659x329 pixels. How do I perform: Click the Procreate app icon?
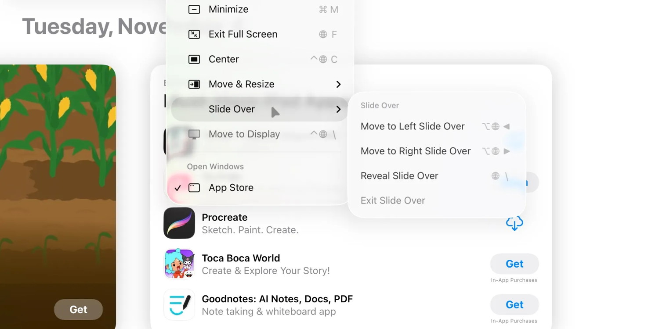pyautogui.click(x=179, y=223)
